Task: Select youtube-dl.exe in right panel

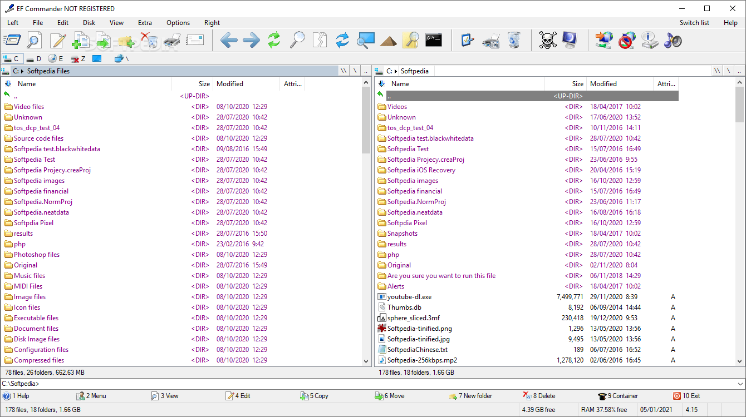Action: pos(410,297)
